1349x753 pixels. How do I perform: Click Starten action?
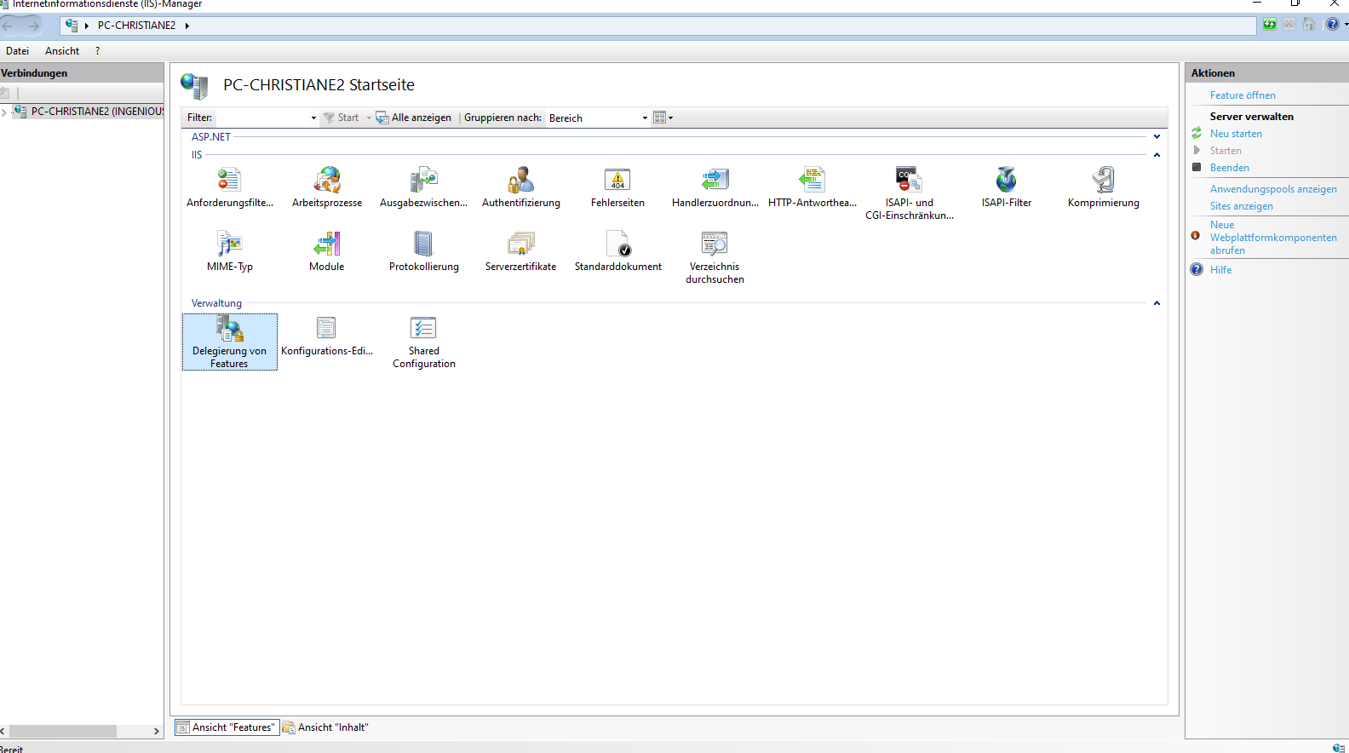point(1226,151)
